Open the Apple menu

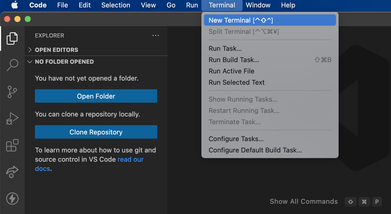click(x=15, y=5)
